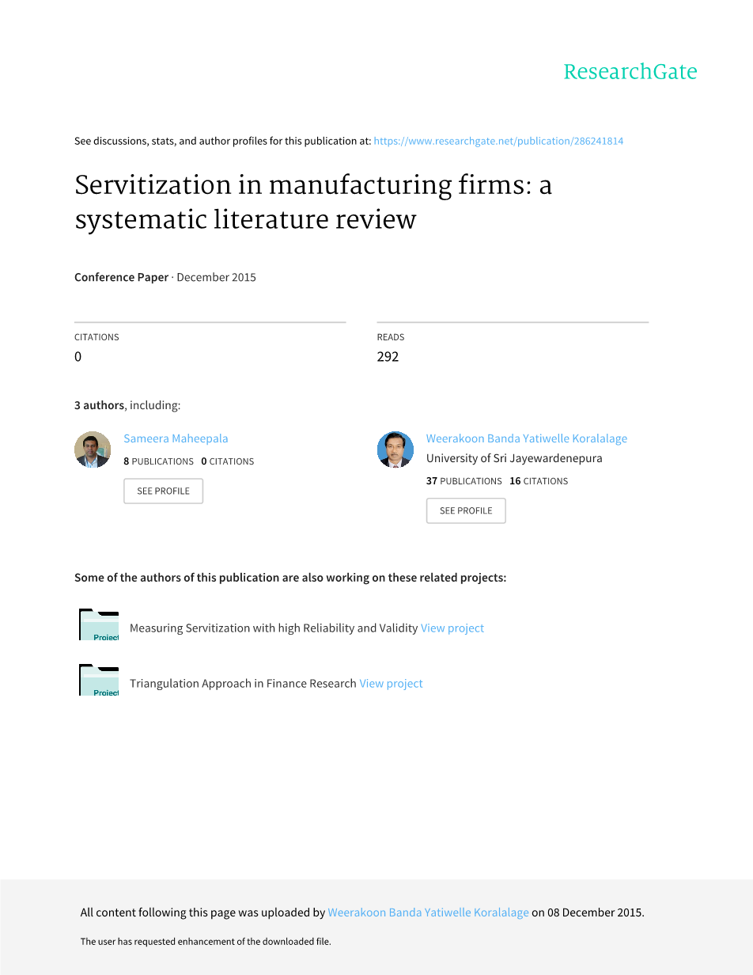Open the researchgate.net publication URL link
The height and width of the screenshot is (975, 753).
(498, 141)
